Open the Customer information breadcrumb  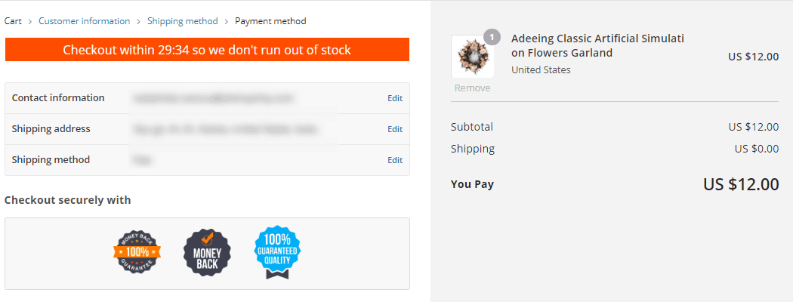(85, 21)
